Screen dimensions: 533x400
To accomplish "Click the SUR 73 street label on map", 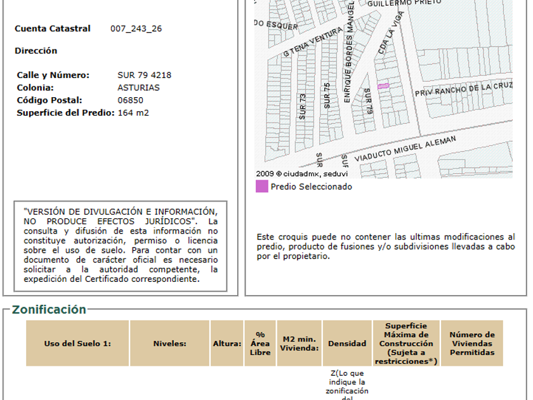I will coord(302,107).
